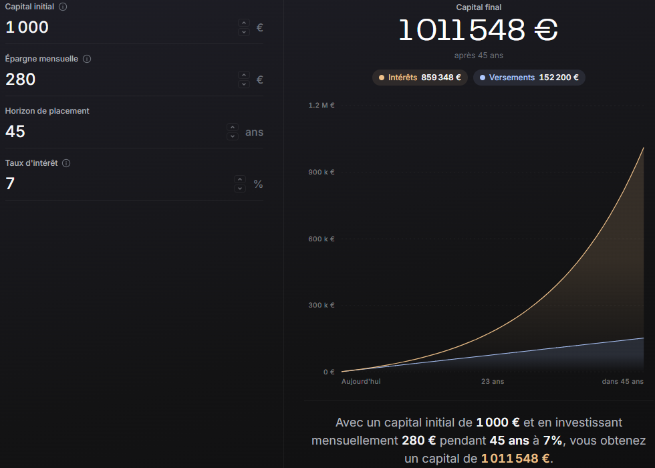655x468 pixels.
Task: Click the info icon beside Taux d'intérêt
Action: pyautogui.click(x=66, y=163)
